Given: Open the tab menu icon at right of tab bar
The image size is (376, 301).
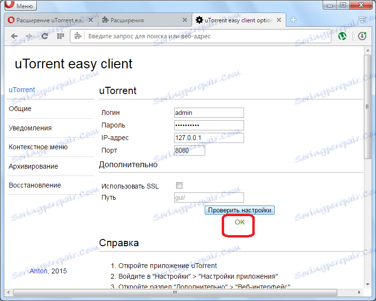Looking at the screenshot, I should pyautogui.click(x=362, y=20).
